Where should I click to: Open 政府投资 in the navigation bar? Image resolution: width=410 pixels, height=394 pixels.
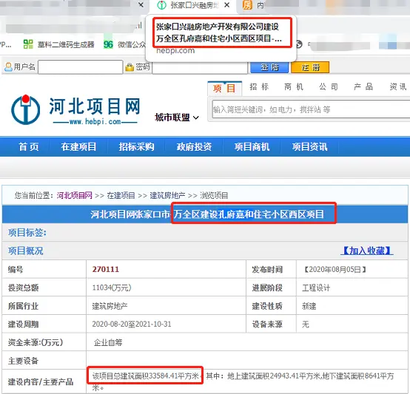point(194,147)
